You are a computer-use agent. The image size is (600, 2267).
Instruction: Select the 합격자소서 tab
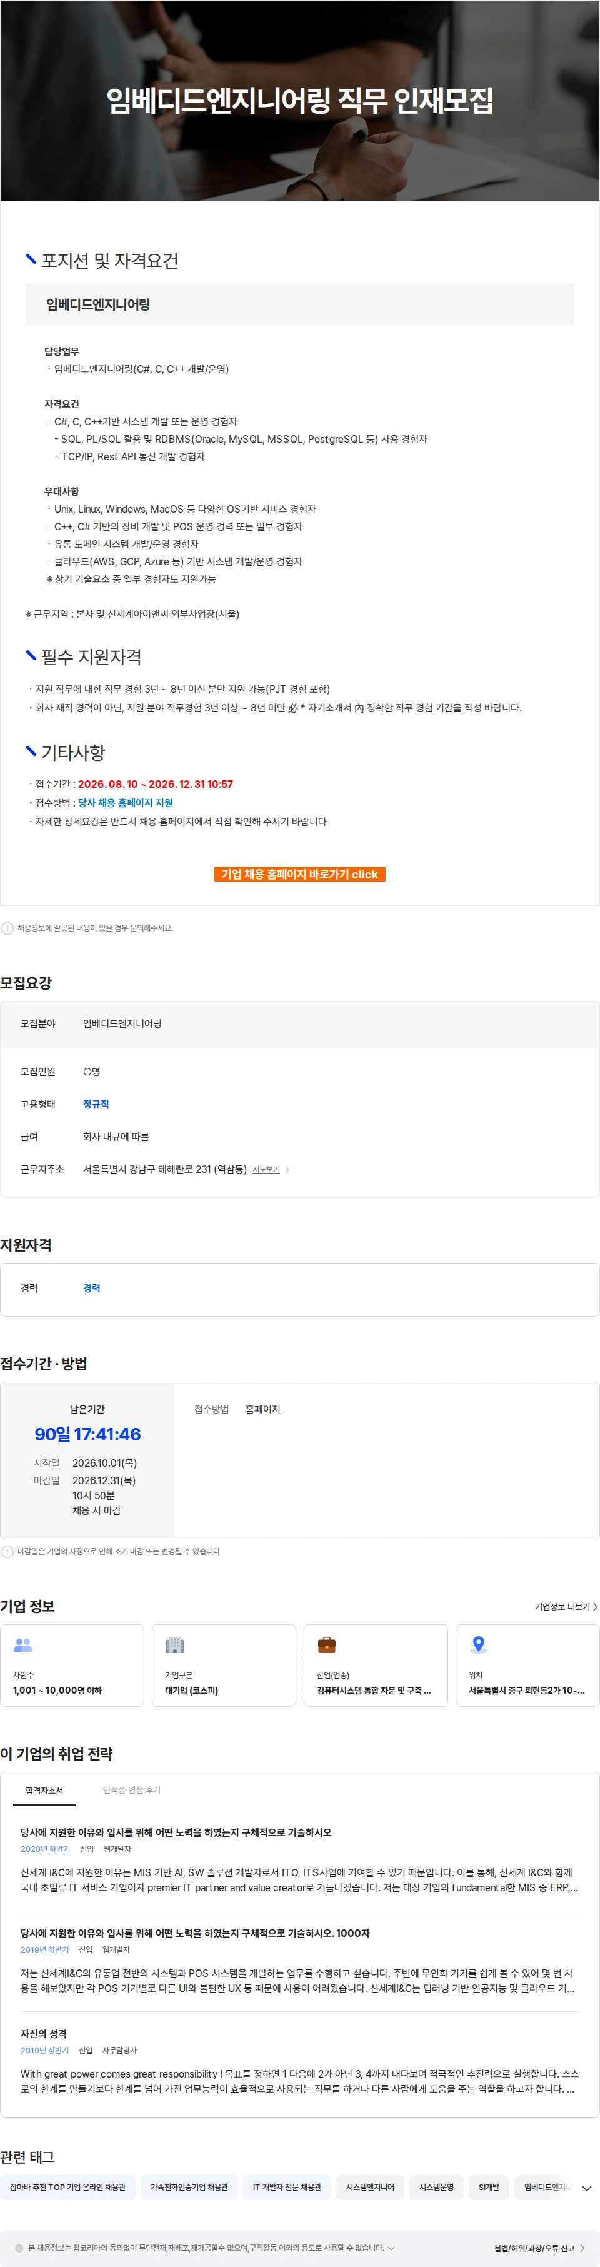point(44,1790)
